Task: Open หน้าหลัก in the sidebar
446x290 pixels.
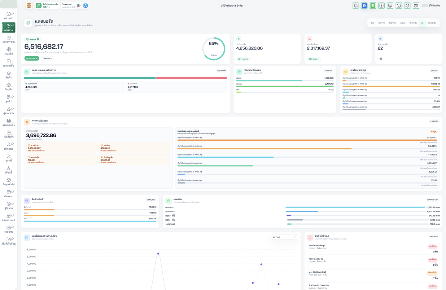Action: pyautogui.click(x=9, y=15)
